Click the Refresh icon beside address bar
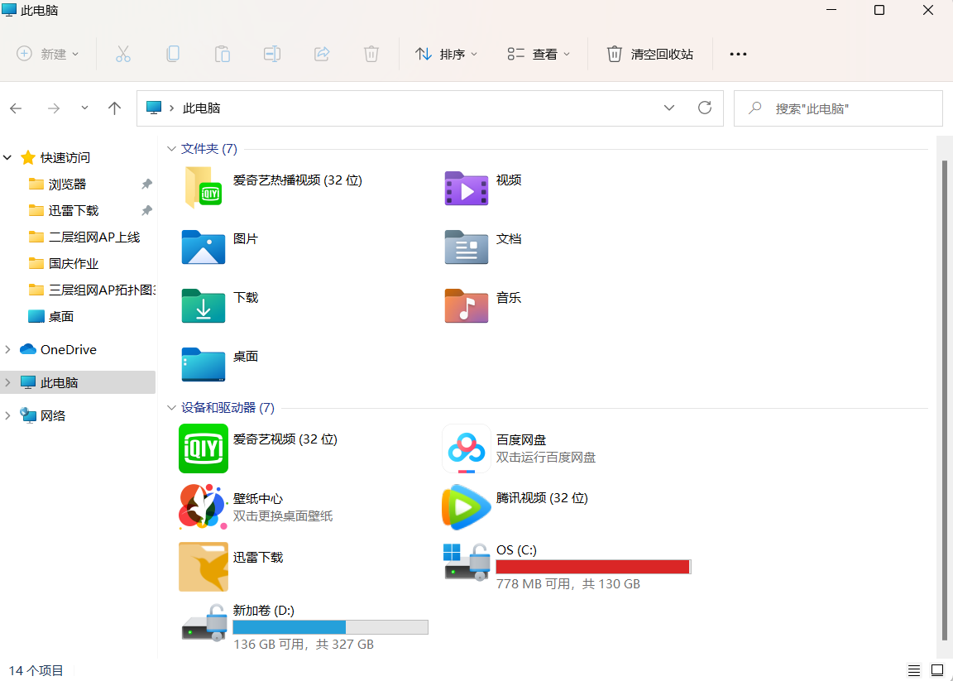Screen dimensions: 953x681 pos(705,108)
